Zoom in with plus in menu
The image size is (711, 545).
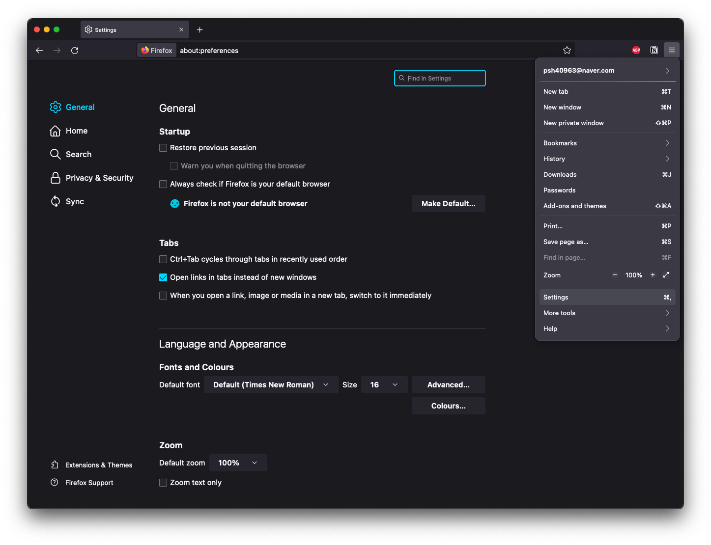coord(653,275)
